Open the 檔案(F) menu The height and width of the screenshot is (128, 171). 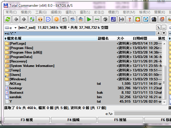pyautogui.click(x=26, y=12)
